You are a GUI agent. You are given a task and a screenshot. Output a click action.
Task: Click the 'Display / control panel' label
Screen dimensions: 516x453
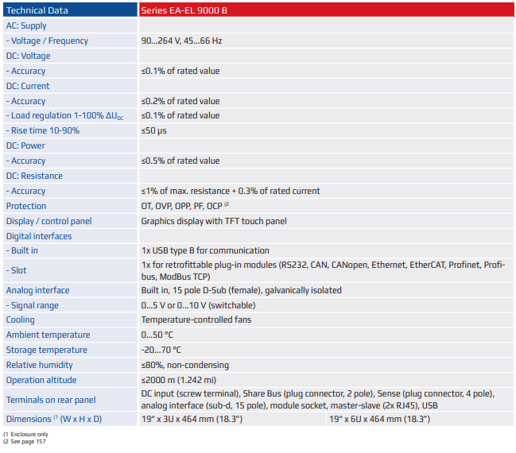(49, 221)
